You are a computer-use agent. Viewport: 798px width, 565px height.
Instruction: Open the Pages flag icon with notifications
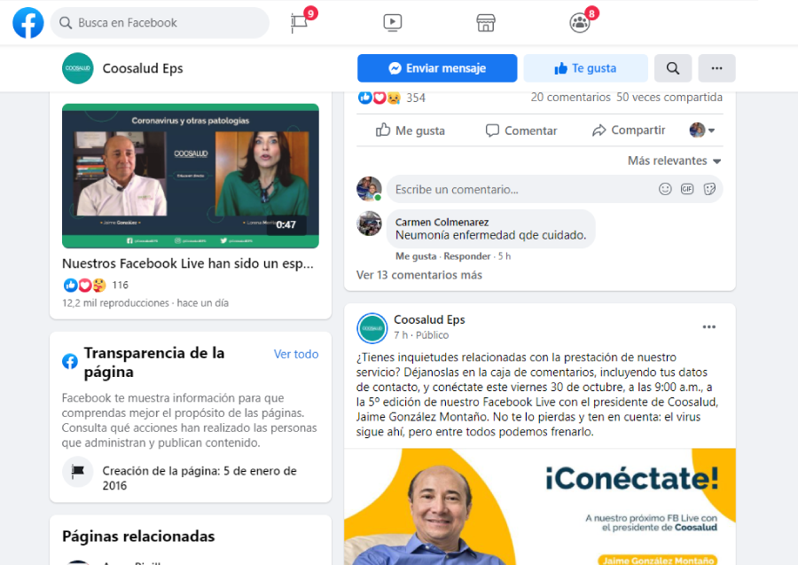coord(300,23)
